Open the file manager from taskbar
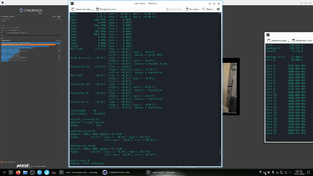This screenshot has height=176, width=313. click(25, 172)
